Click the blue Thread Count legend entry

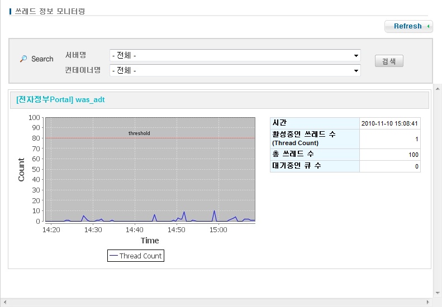click(135, 256)
